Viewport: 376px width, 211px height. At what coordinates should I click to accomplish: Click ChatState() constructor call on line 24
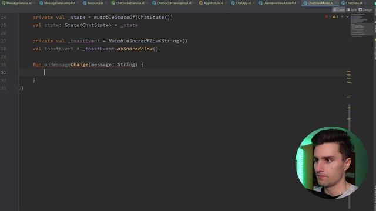click(154, 17)
